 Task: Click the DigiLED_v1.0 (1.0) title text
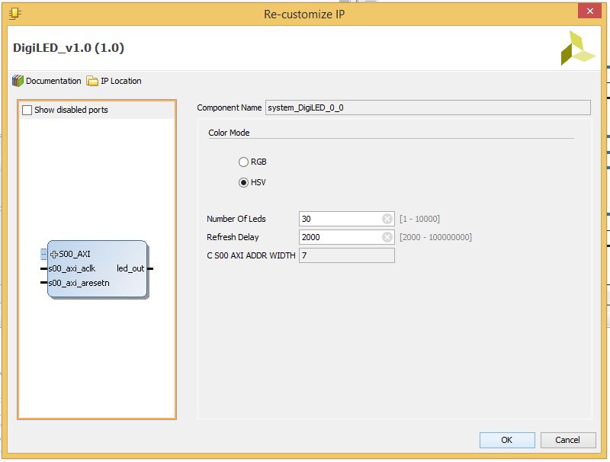pyautogui.click(x=69, y=48)
